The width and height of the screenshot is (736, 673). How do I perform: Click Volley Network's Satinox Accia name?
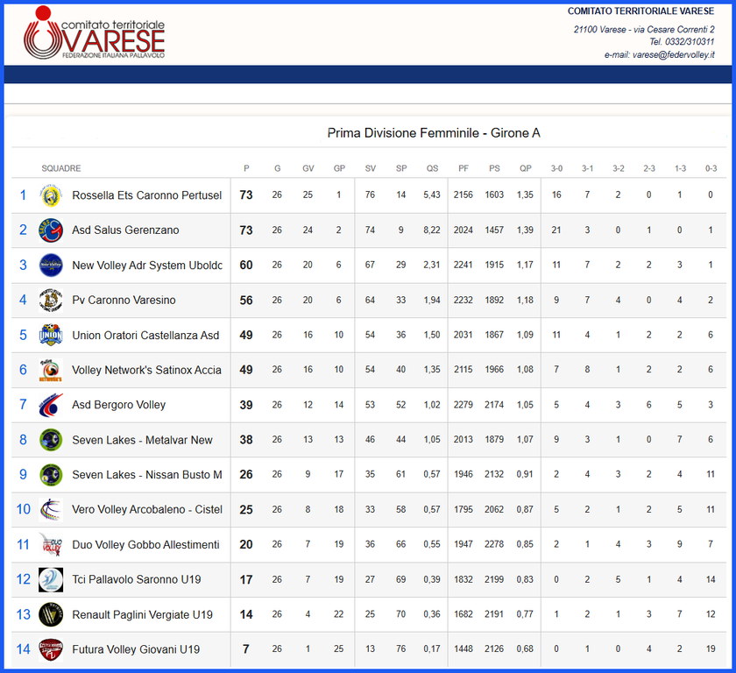(x=146, y=370)
